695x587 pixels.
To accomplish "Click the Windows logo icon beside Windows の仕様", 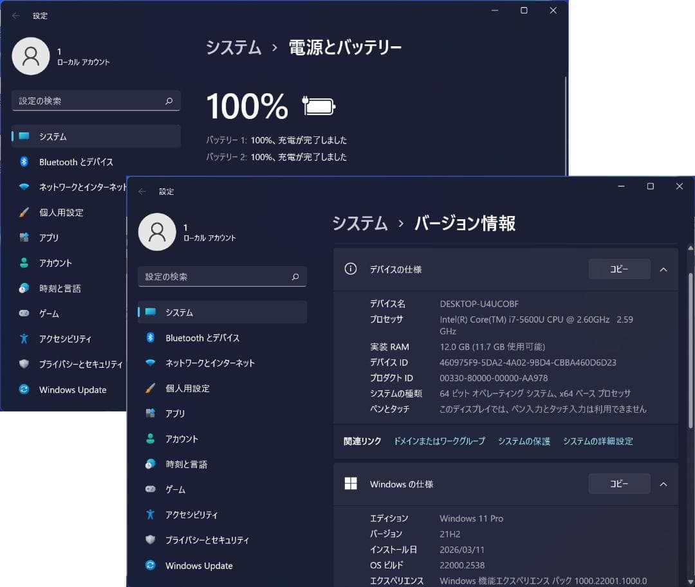I will coord(351,483).
